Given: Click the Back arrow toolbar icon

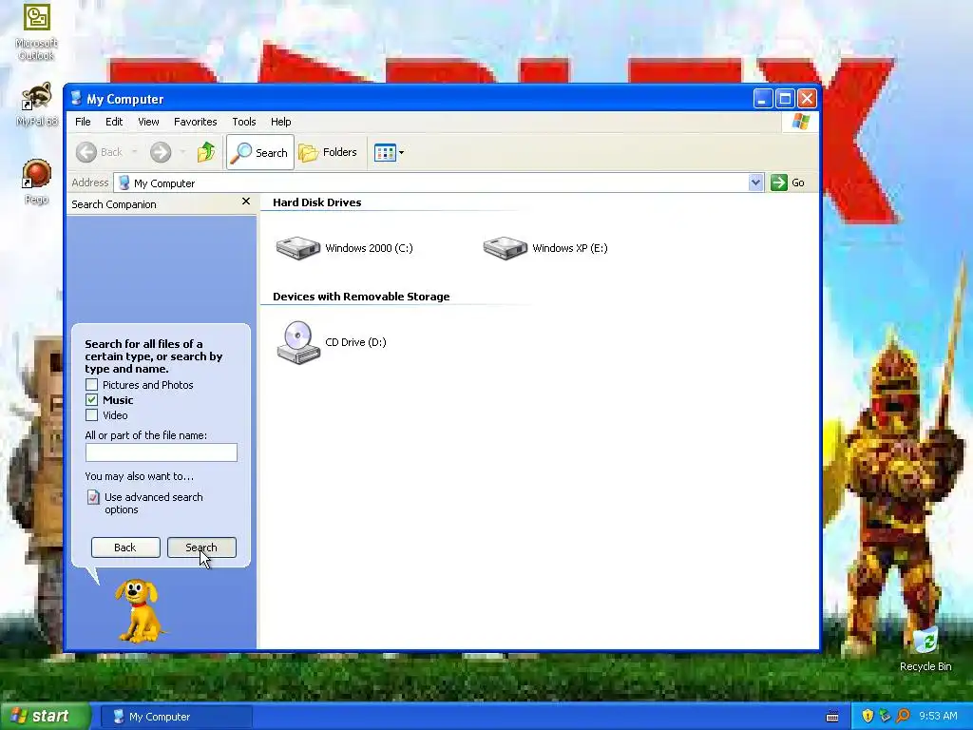Looking at the screenshot, I should tap(86, 152).
